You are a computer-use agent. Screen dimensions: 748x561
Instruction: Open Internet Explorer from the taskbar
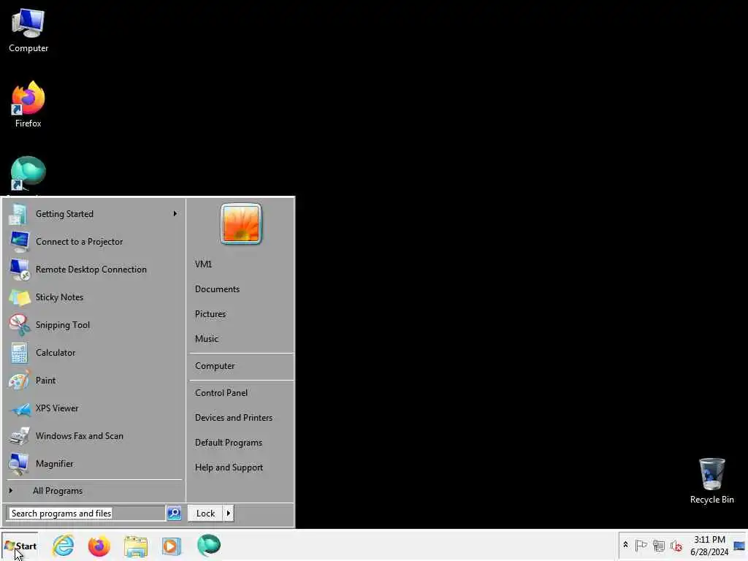coord(64,545)
